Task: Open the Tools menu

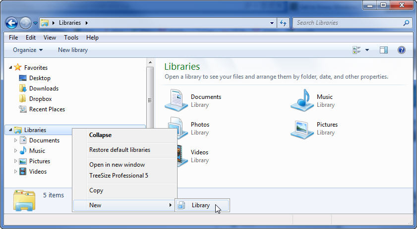Action: pyautogui.click(x=71, y=38)
